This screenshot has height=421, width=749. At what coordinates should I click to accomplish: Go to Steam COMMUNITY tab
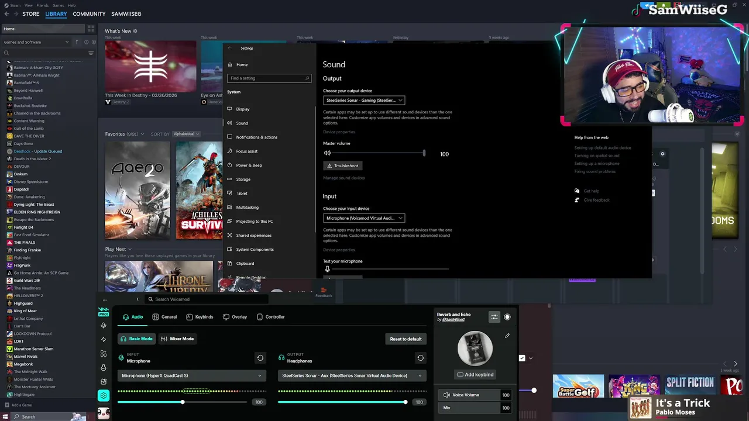point(89,14)
